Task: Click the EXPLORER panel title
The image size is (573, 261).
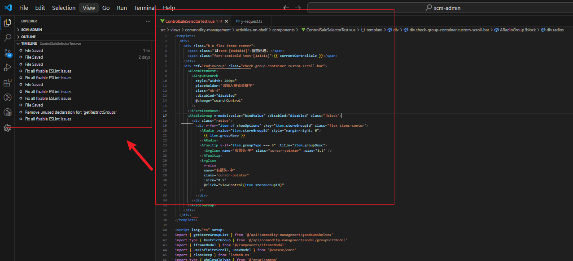Action: click(x=29, y=21)
